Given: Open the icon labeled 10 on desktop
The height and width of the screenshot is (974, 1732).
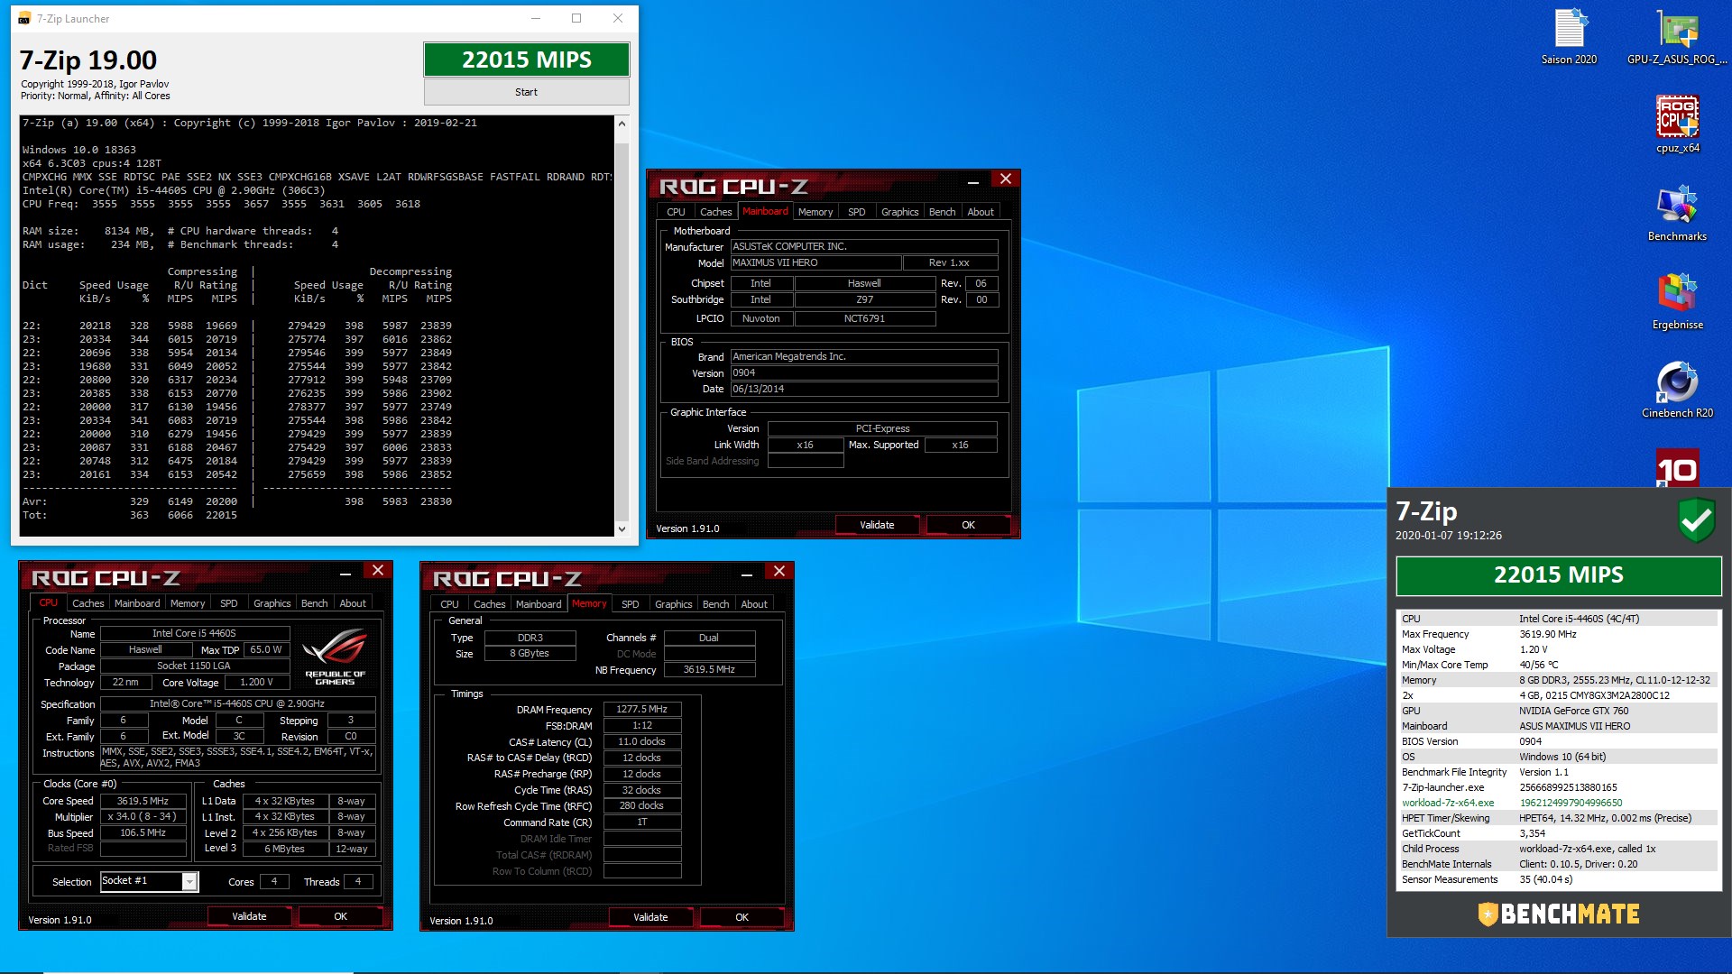Looking at the screenshot, I should 1677,467.
